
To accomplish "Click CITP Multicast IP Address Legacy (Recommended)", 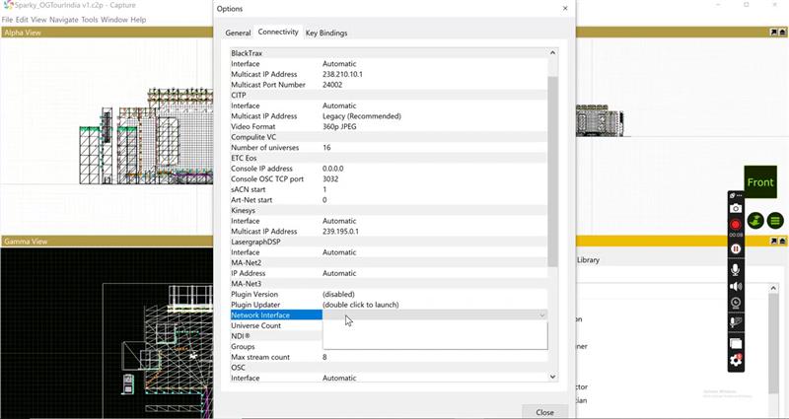I will point(362,115).
